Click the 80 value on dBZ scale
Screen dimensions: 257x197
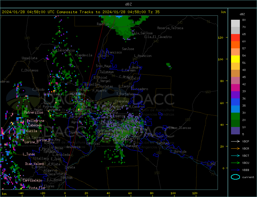coord(244,20)
